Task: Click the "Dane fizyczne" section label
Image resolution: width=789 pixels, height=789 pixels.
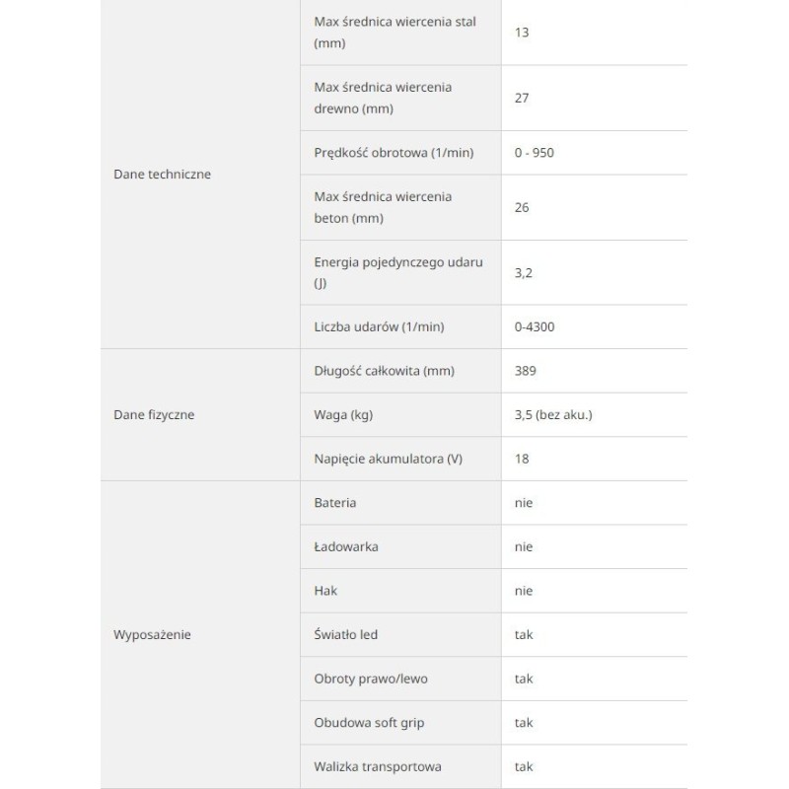Action: (x=155, y=415)
